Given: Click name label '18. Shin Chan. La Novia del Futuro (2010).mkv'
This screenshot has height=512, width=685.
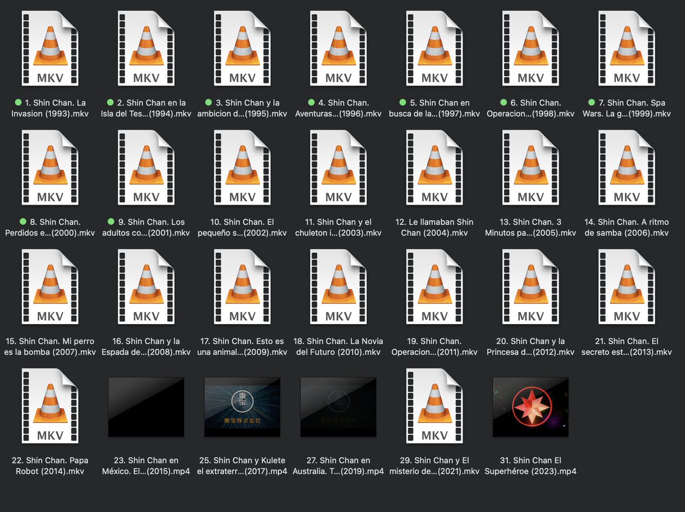Looking at the screenshot, I should [338, 346].
